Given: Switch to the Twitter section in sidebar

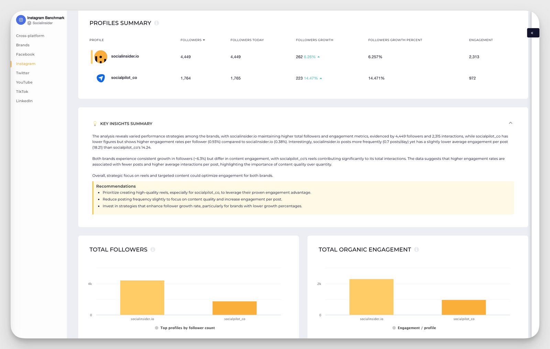Looking at the screenshot, I should coord(23,73).
